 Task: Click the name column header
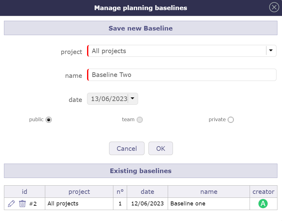point(209,191)
